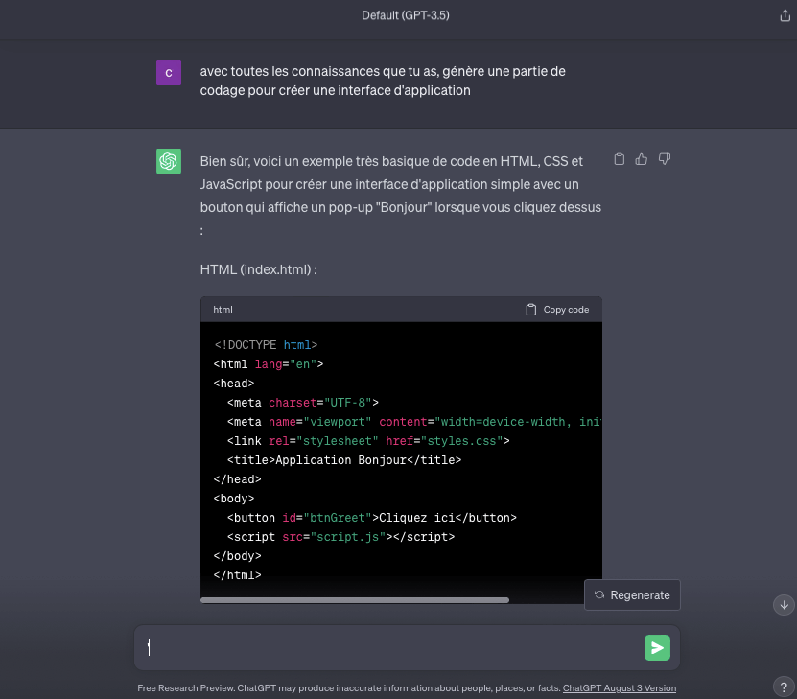This screenshot has height=699, width=797.
Task: Click the link rel="stylesheet" code line
Action: [368, 441]
